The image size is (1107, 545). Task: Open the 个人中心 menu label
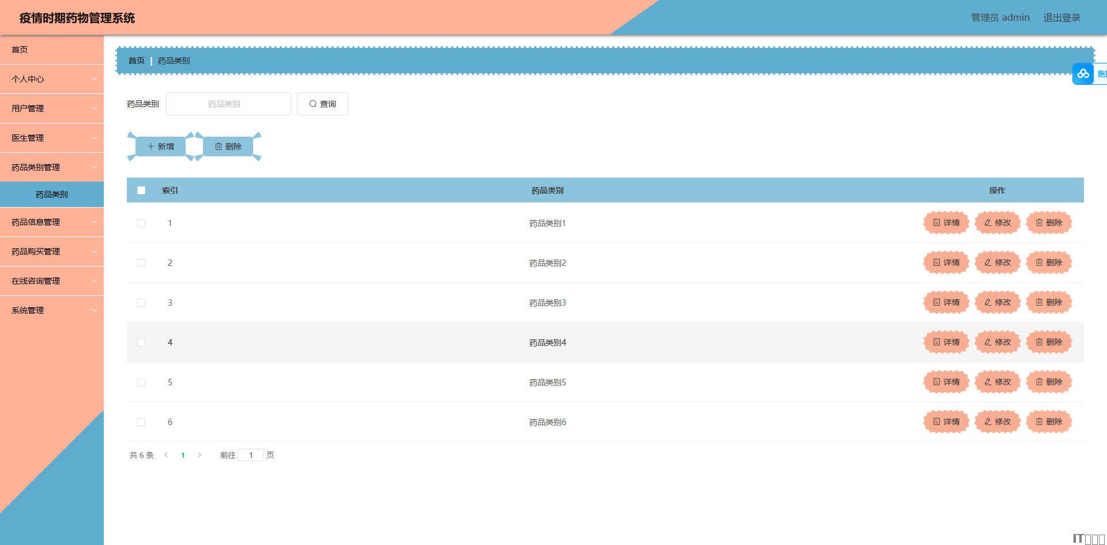tap(28, 79)
